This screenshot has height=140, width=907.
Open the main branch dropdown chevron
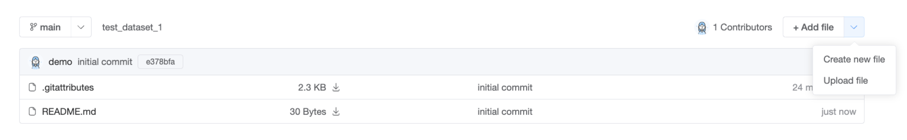(81, 27)
